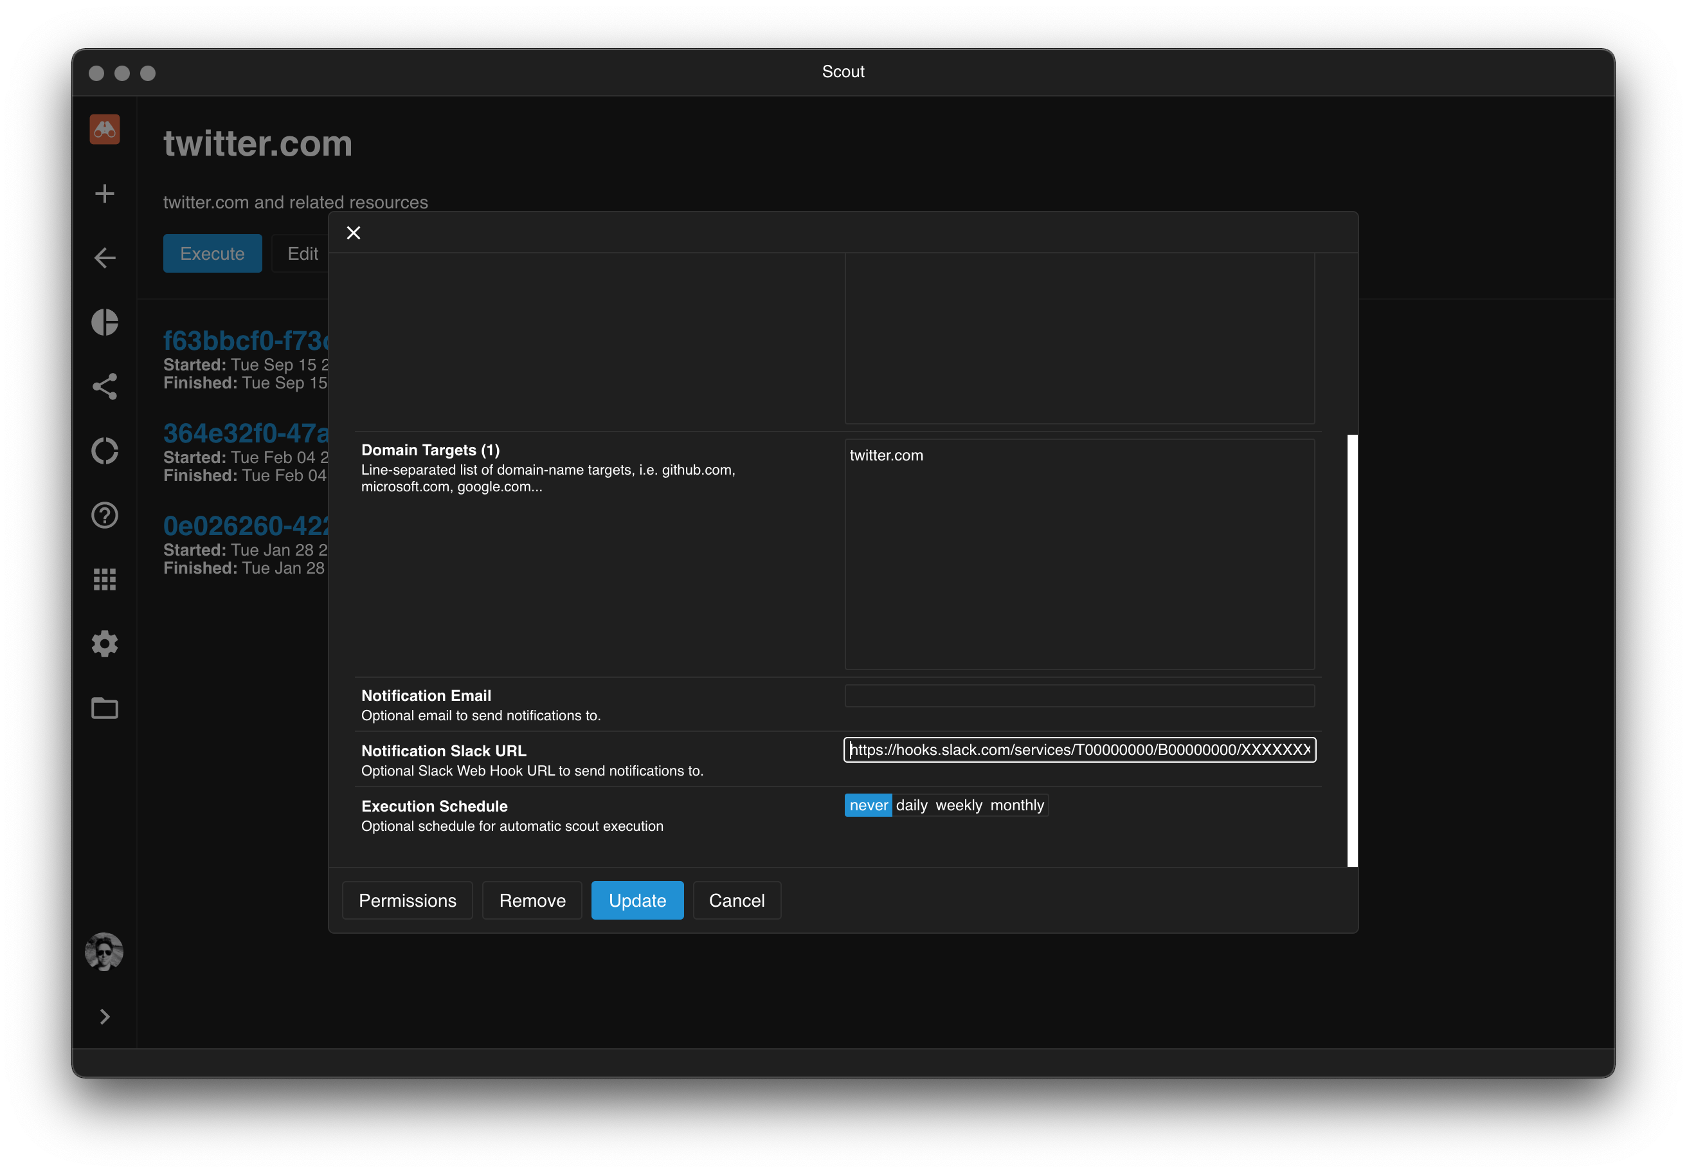Click the circular refresh sidebar icon
Viewport: 1687px width, 1173px height.
coord(104,451)
